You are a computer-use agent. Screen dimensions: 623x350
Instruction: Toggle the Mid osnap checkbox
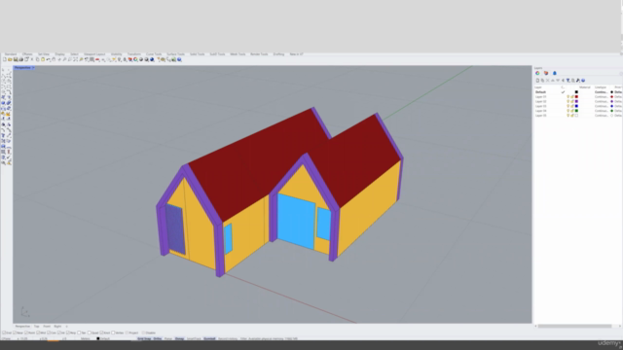click(38, 332)
